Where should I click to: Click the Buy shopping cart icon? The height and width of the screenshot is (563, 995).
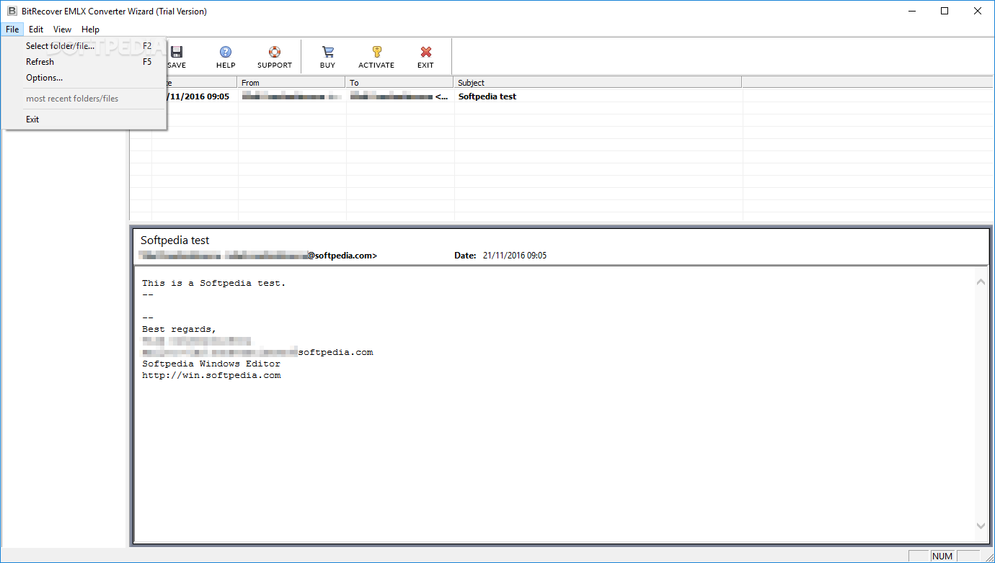click(327, 52)
